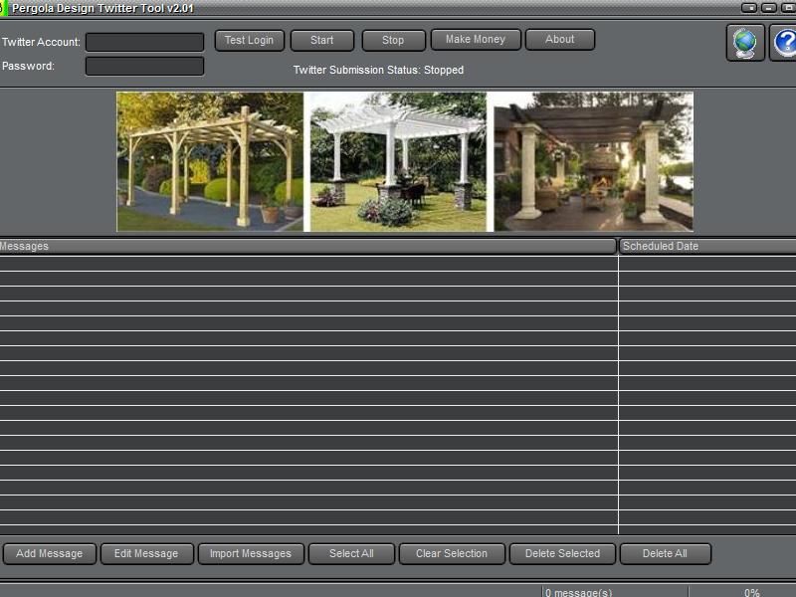The height and width of the screenshot is (597, 796).
Task: Click Clear Selection button
Action: point(452,554)
